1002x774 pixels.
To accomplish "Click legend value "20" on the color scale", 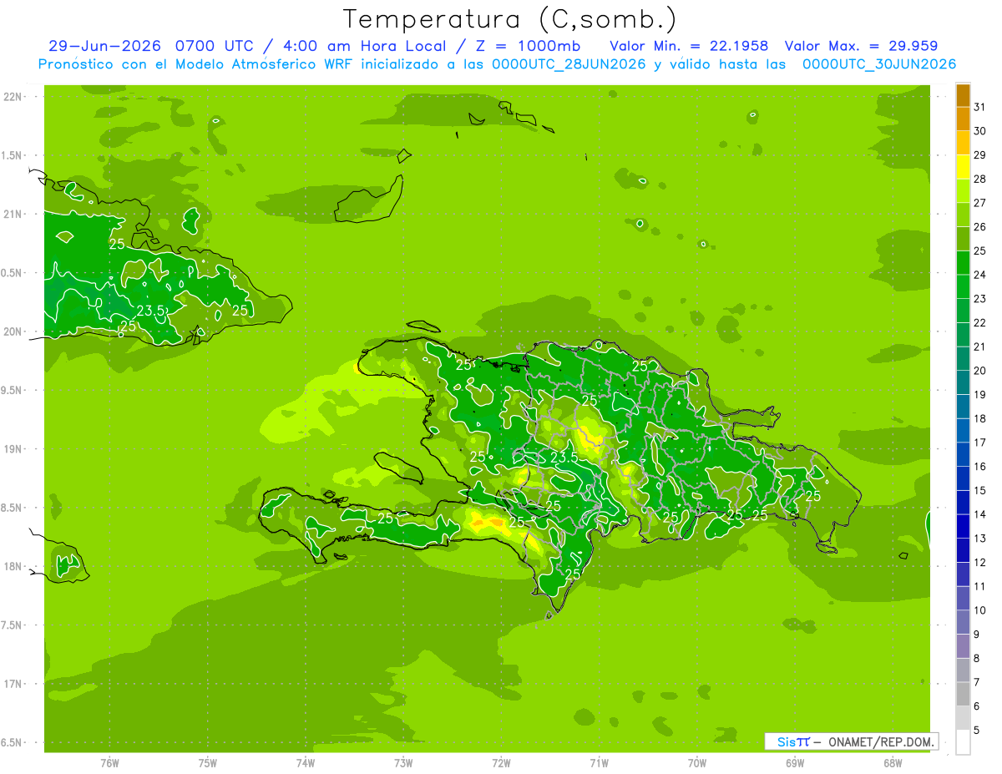I will pos(980,371).
